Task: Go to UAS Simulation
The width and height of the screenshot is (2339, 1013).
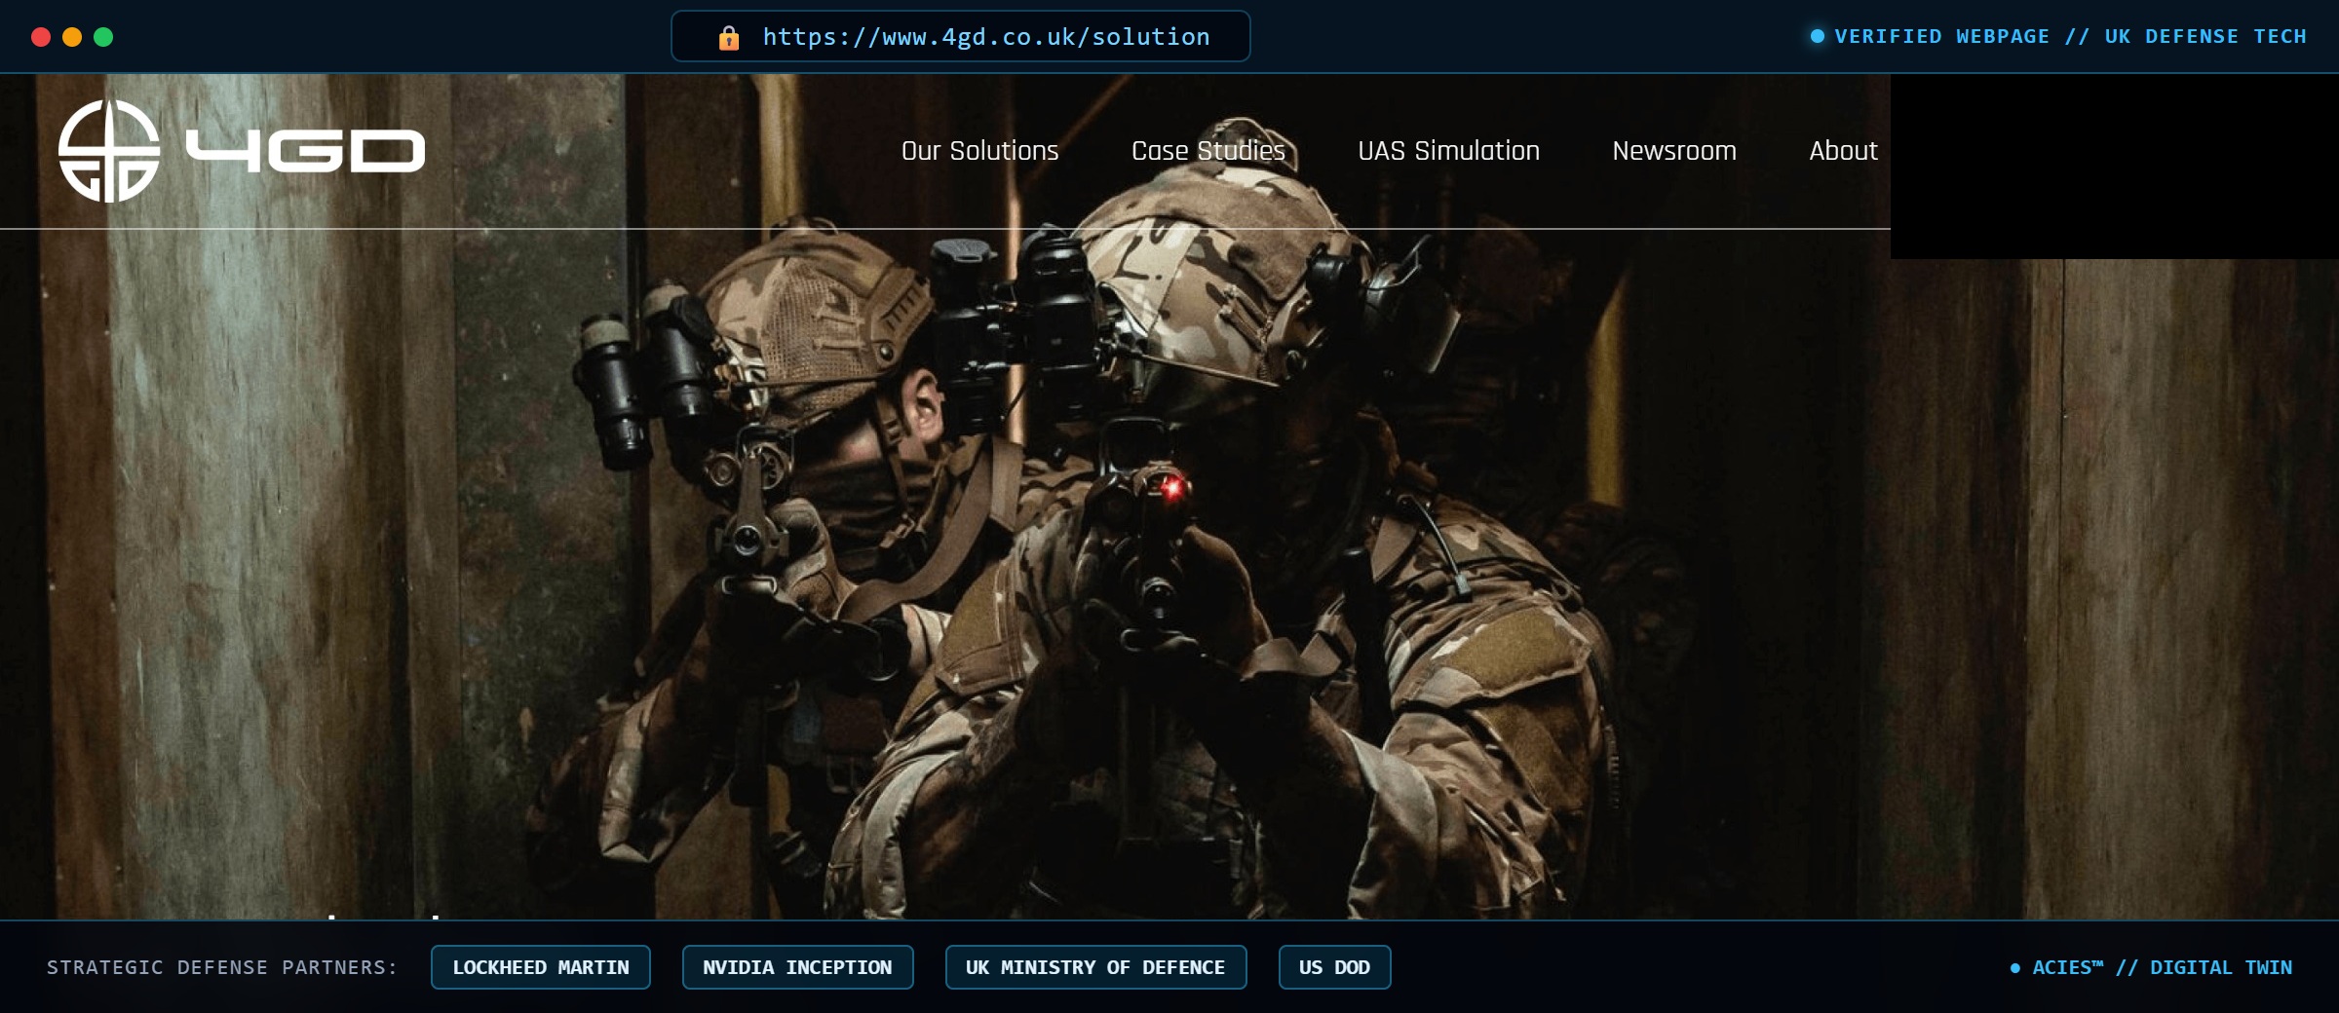Action: click(1448, 151)
